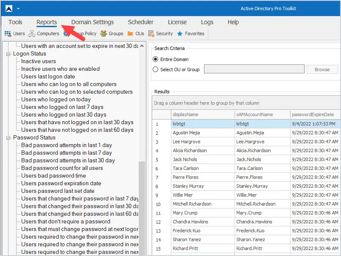The width and height of the screenshot is (341, 256).
Task: Open 'Users last logon date' report
Action: (x=48, y=76)
